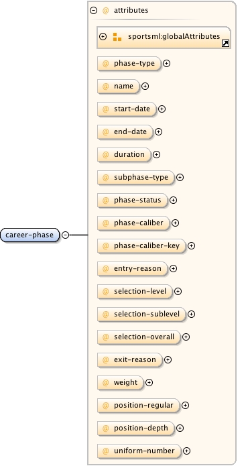Expand the name attribute plus icon
The image size is (248, 466).
[145, 86]
